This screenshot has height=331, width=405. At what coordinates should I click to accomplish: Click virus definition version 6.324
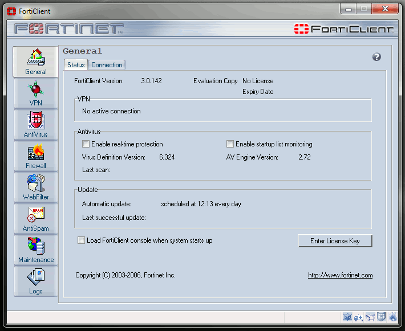[167, 157]
